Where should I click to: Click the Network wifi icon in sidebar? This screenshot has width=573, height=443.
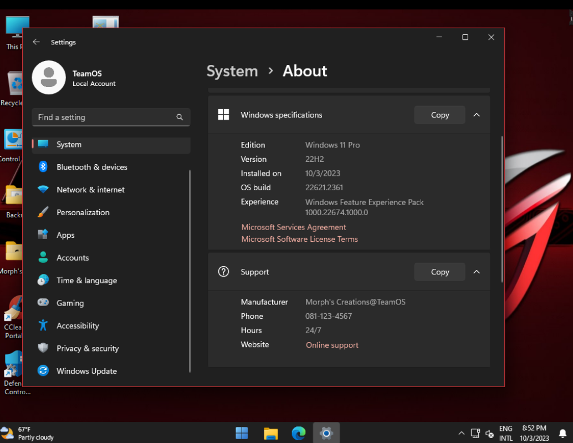[43, 189]
